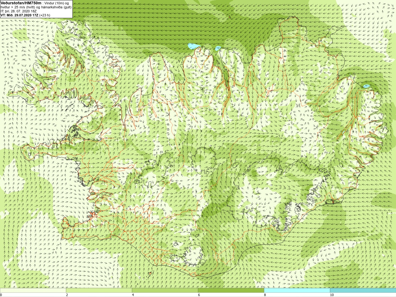
Task: Click the scale label "4"
Action: pyautogui.click(x=133, y=295)
